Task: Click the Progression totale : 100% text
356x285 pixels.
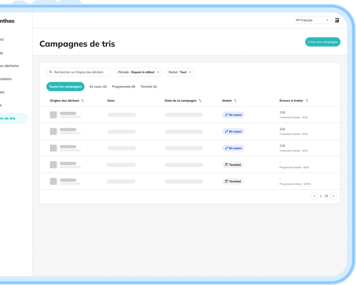Action: (x=295, y=184)
